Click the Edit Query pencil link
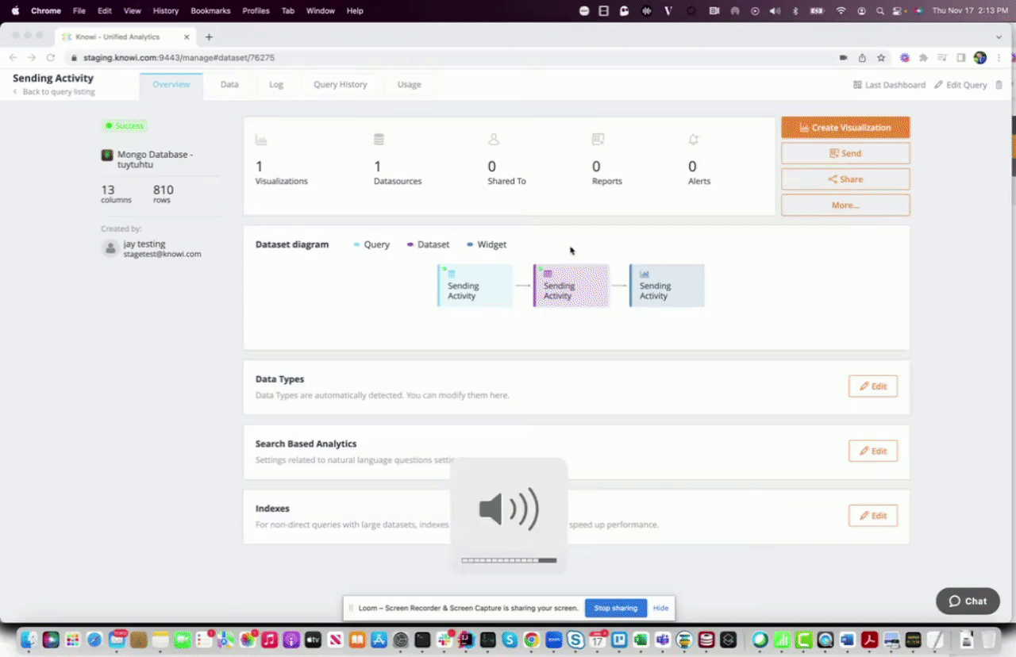Image resolution: width=1016 pixels, height=657 pixels. 960,85
